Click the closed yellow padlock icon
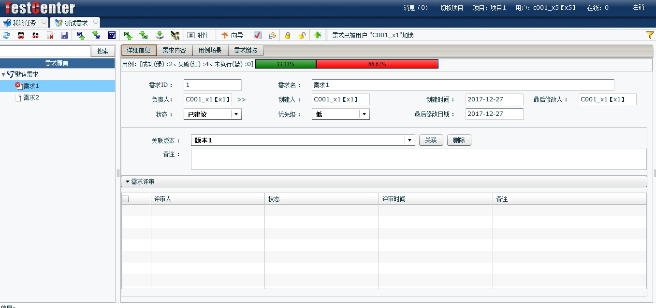The width and height of the screenshot is (656, 308). pos(288,35)
